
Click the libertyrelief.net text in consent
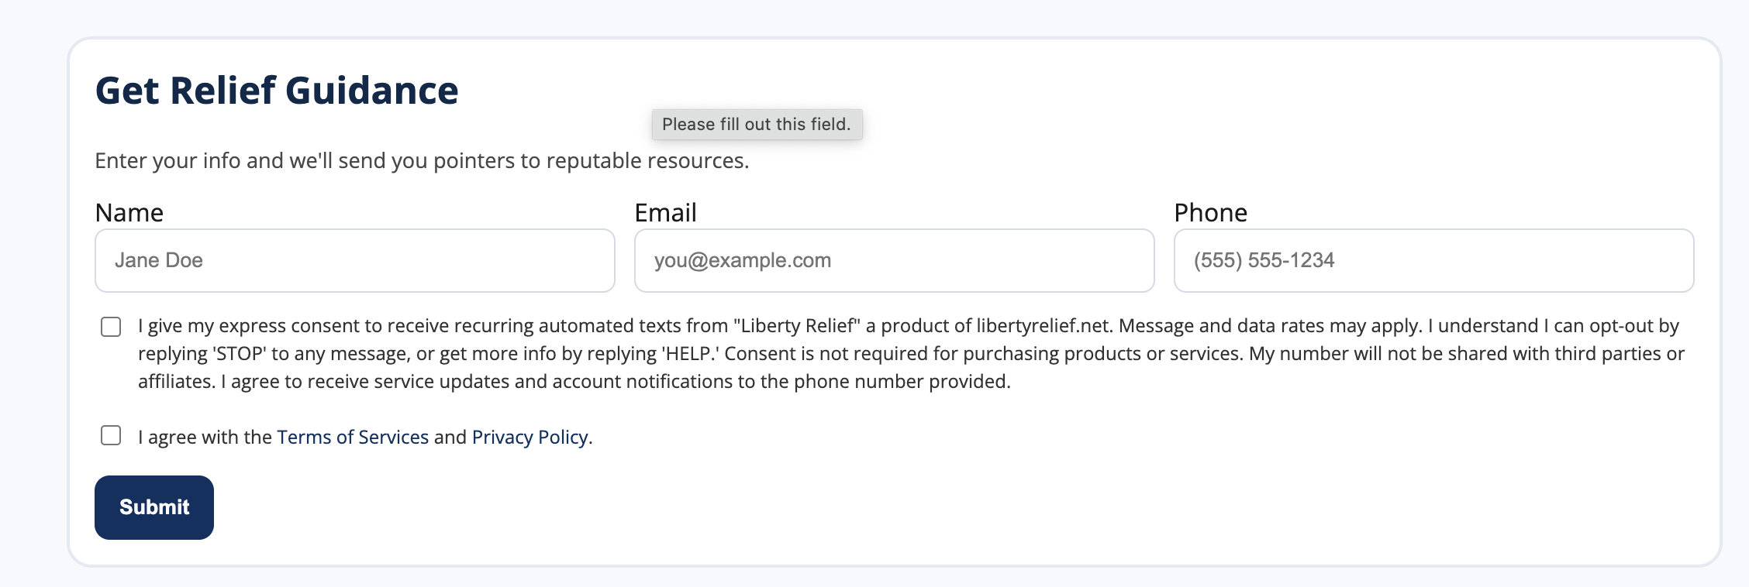[x=1043, y=326]
